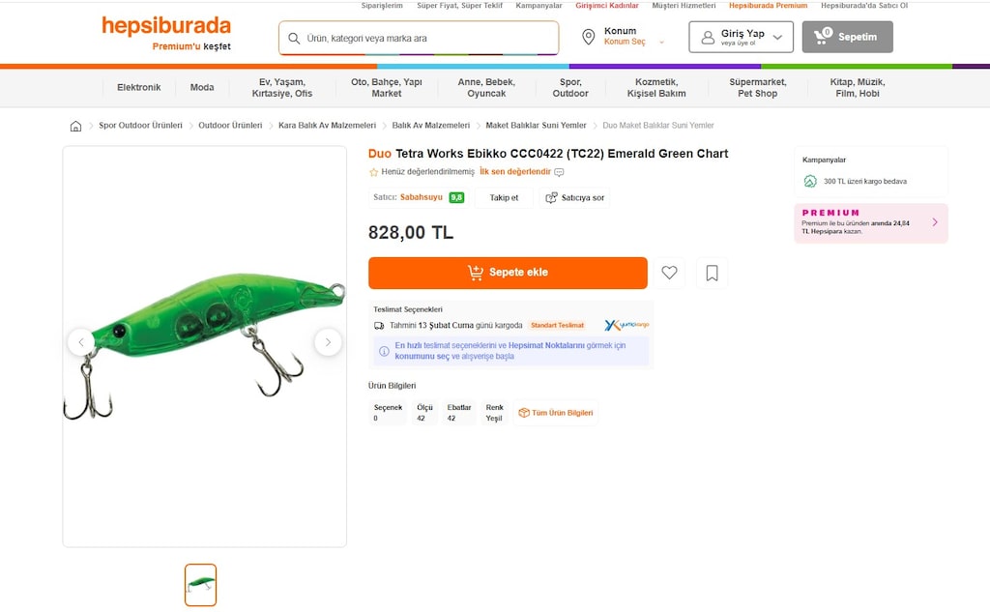The height and width of the screenshot is (612, 990).
Task: Select the green lure image thumbnail
Action: tap(201, 585)
